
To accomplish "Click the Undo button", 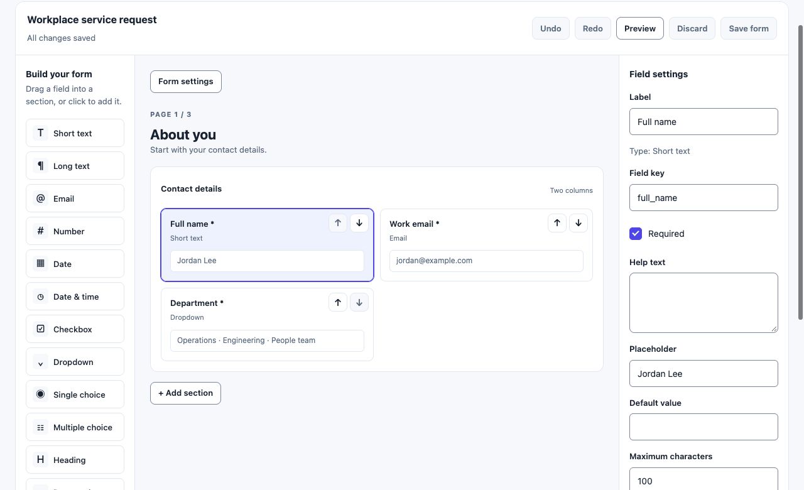I will tap(551, 28).
